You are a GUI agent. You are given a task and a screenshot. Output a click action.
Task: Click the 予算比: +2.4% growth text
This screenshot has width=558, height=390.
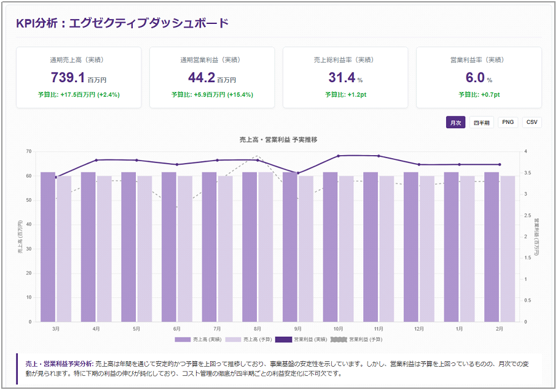pyautogui.click(x=80, y=96)
